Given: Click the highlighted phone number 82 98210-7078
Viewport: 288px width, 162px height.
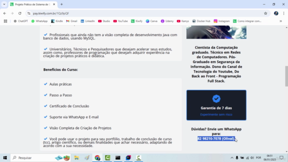Looking at the screenshot, I should point(216,139).
